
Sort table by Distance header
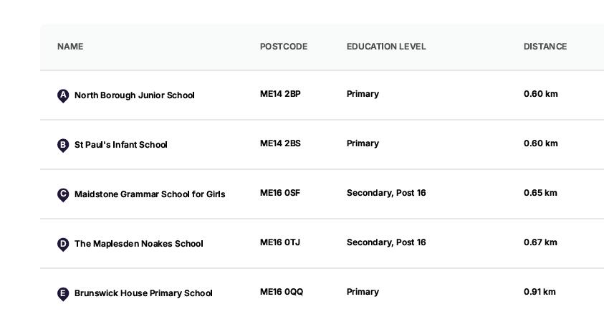coord(545,47)
